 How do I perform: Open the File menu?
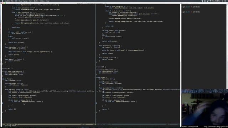(x=12, y=1)
